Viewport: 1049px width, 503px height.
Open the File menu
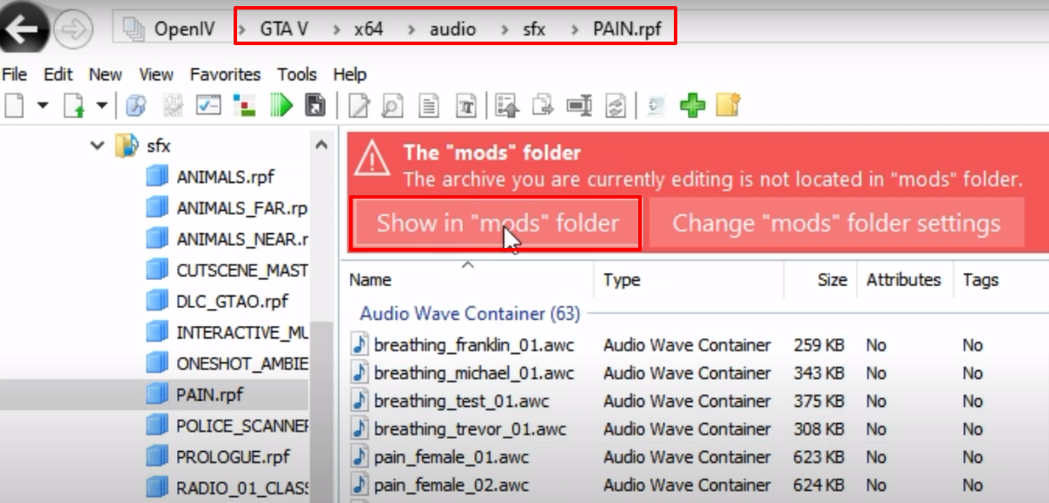coord(15,75)
